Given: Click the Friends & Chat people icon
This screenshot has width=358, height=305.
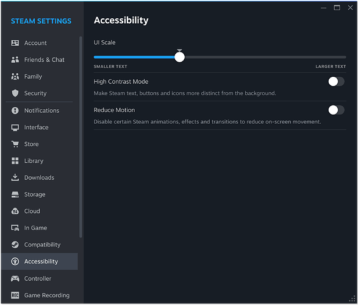Looking at the screenshot, I should 15,60.
